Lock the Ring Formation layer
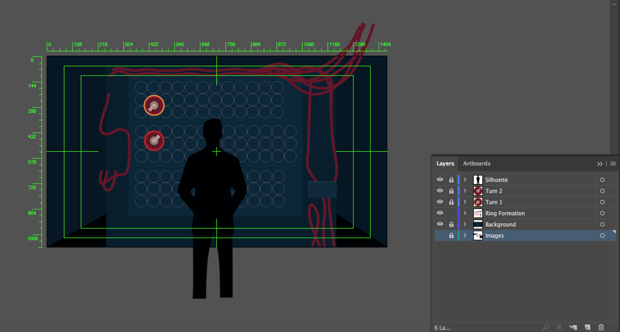The width and height of the screenshot is (620, 332). (x=451, y=213)
